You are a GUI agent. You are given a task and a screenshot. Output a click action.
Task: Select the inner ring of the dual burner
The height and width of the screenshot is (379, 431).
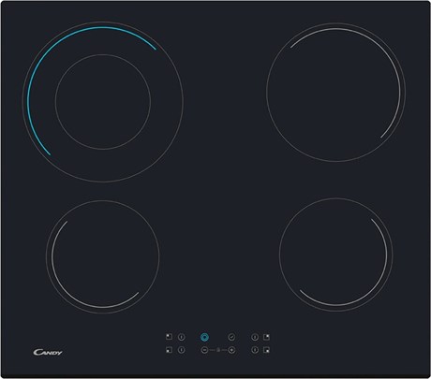coord(103,102)
